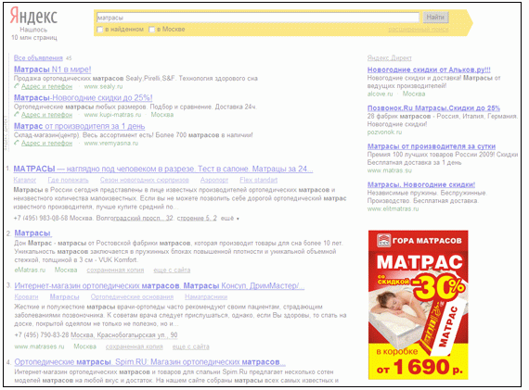Visit the www.kupi-matras.ru link
The image size is (529, 390).
[x=112, y=115]
